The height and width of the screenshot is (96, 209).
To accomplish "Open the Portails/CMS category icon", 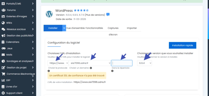I will coord(3,4).
